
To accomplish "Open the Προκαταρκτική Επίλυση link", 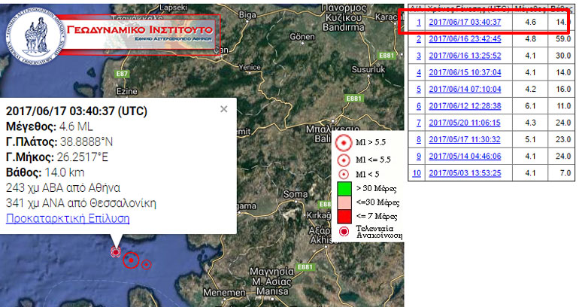I will pos(68,218).
